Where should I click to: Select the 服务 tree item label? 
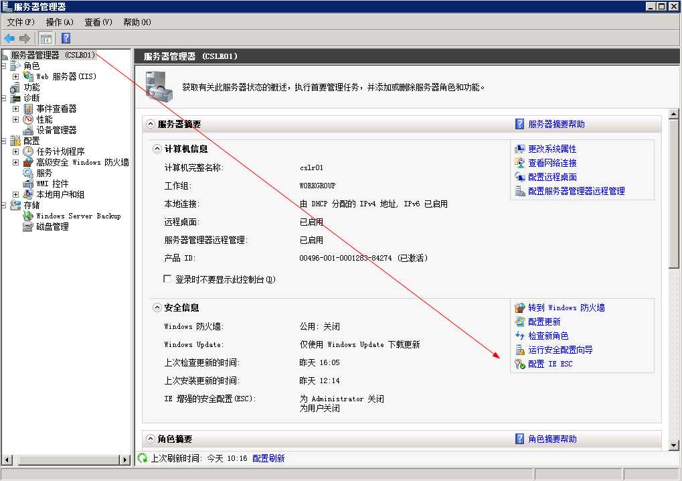(x=44, y=173)
